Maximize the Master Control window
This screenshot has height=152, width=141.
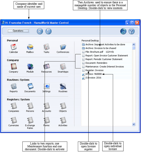click(x=132, y=23)
